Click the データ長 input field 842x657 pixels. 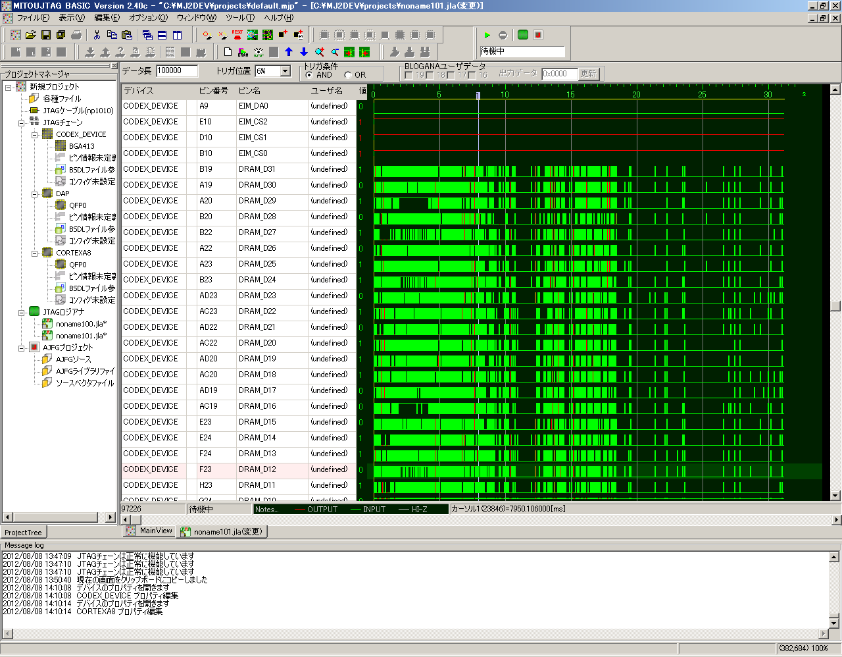pos(176,71)
